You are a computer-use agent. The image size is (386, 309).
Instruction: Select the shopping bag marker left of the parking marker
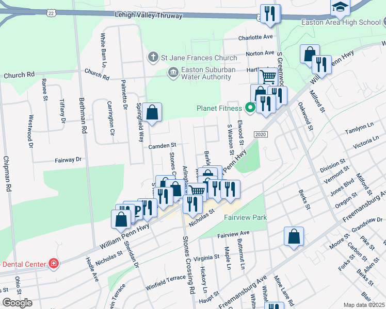point(121,220)
